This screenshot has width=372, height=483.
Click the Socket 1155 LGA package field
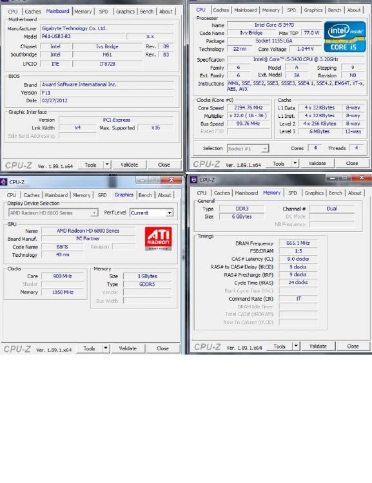(274, 41)
